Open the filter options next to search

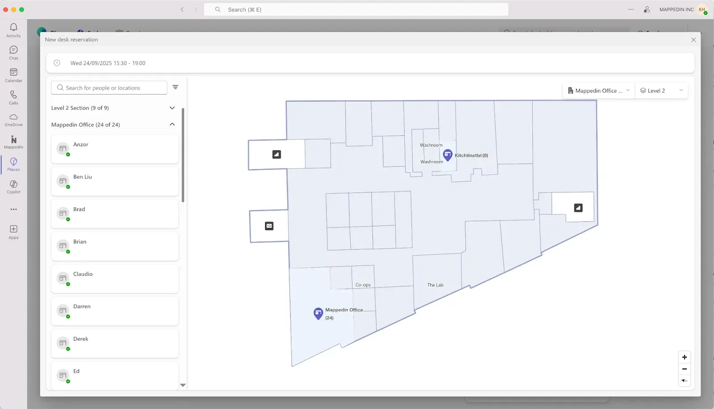[x=175, y=87]
